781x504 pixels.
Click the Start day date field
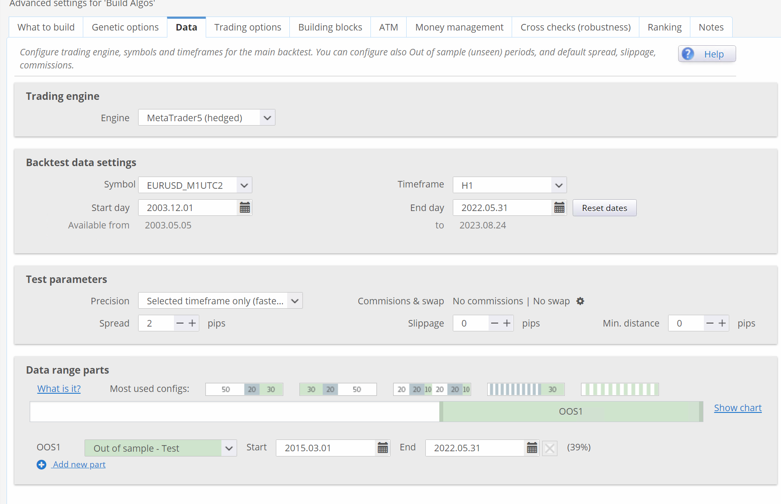[x=187, y=208]
